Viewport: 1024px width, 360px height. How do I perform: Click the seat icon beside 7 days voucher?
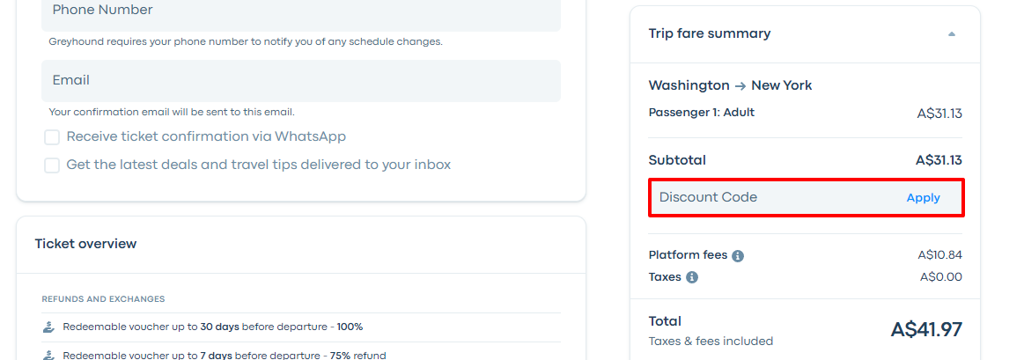(x=49, y=355)
